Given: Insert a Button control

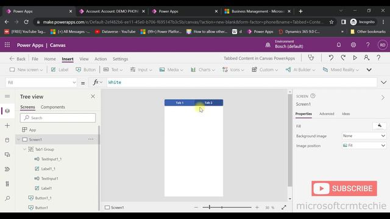Looking at the screenshot, I should pyautogui.click(x=86, y=70).
